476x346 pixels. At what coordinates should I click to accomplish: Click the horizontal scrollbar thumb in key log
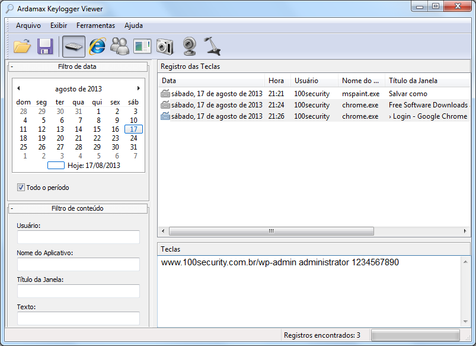(271, 231)
